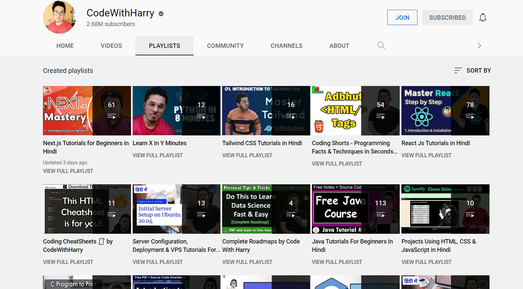View full playlist for Coding CheatSheets
Viewport: 523px width, 289px height.
(x=68, y=262)
